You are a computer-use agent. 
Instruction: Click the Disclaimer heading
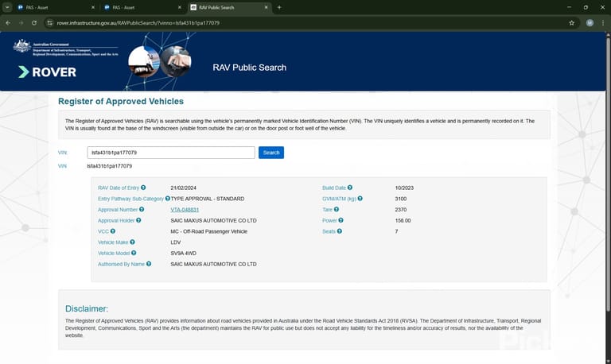coord(87,308)
